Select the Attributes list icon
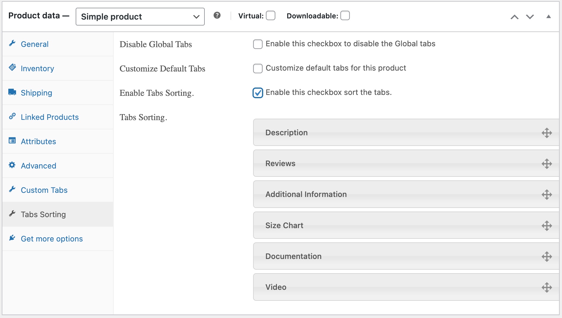Screen dimensions: 562x318 [12, 141]
